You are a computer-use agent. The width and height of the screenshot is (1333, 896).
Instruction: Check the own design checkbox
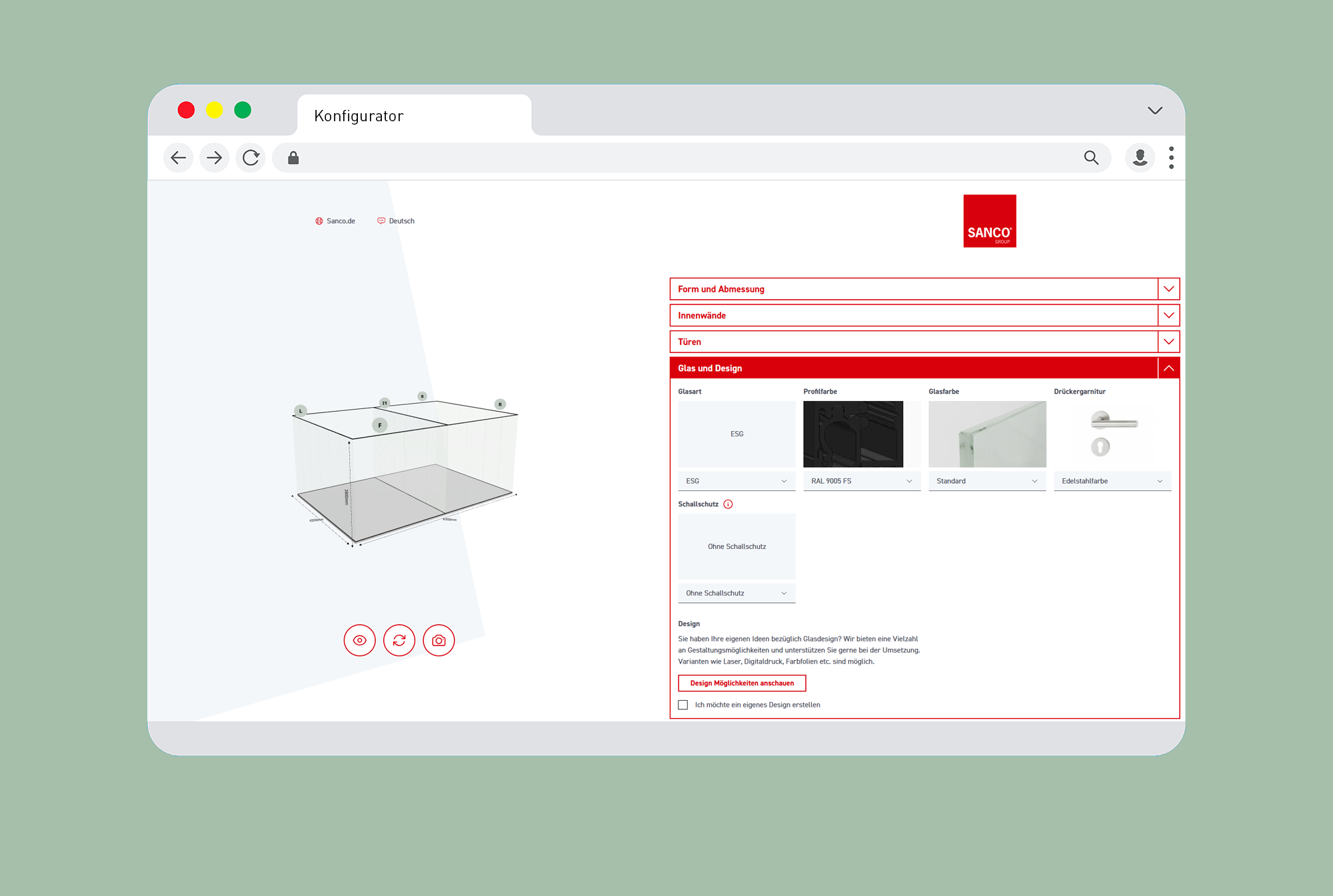point(683,705)
